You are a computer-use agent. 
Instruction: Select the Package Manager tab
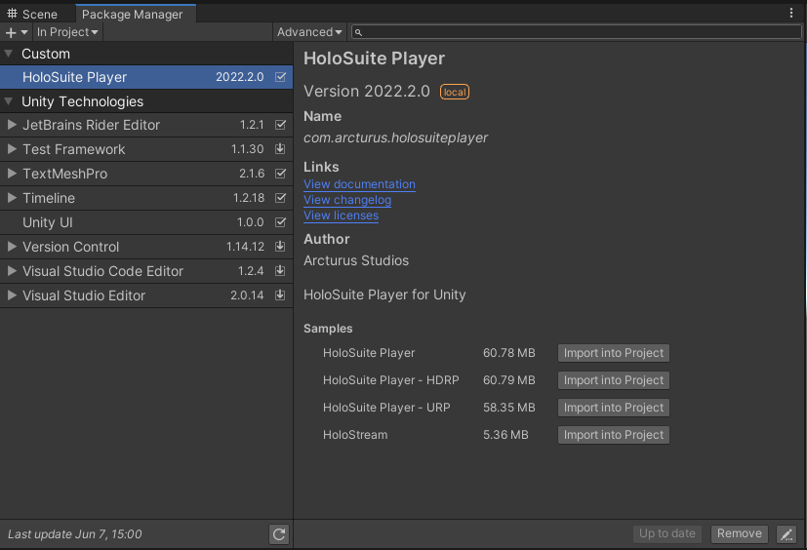click(x=136, y=14)
